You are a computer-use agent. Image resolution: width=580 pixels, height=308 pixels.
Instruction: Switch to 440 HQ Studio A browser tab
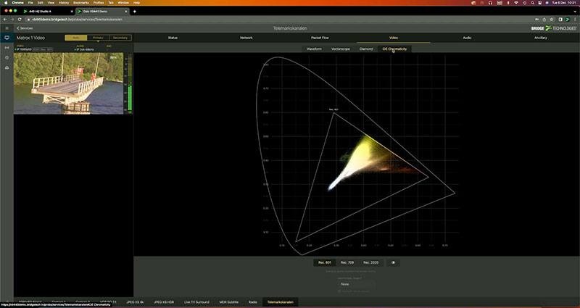(46, 11)
